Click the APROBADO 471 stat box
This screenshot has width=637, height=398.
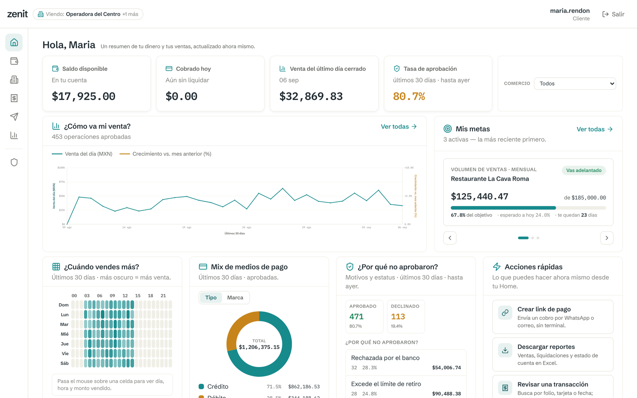coord(364,316)
